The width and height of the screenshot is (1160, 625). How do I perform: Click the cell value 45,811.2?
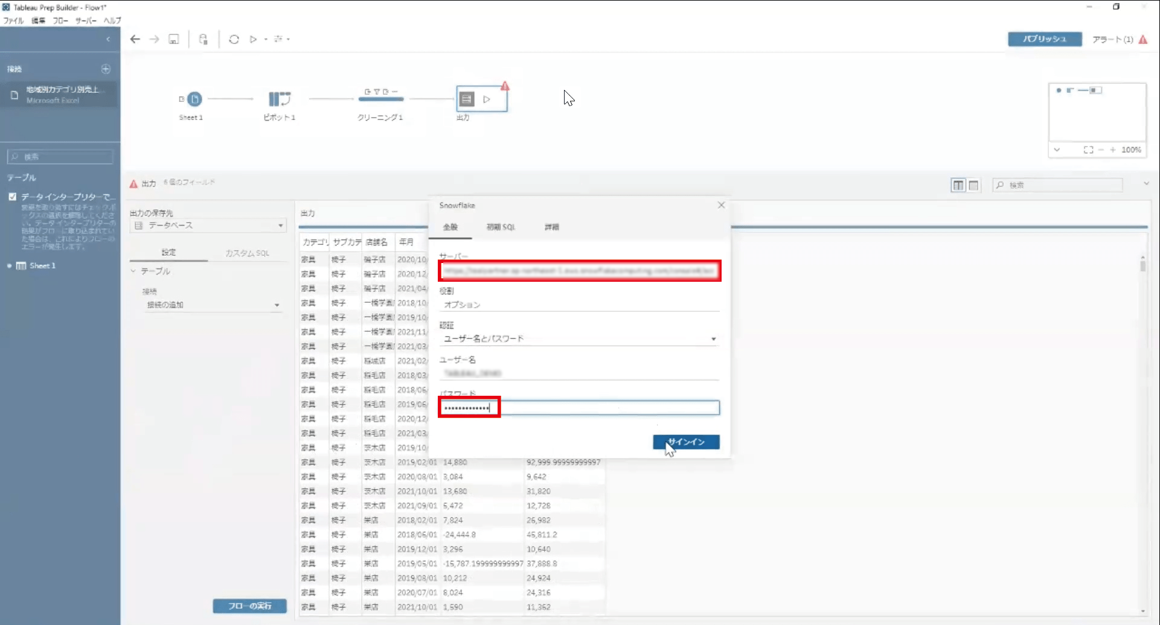tap(542, 535)
